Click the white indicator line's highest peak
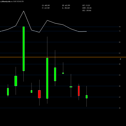Image resolution: width=126 pixels, height=126 pixels. coord(24,11)
